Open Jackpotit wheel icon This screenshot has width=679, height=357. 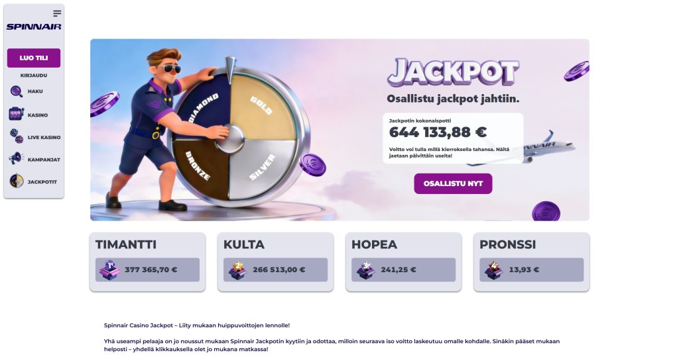[x=17, y=181]
